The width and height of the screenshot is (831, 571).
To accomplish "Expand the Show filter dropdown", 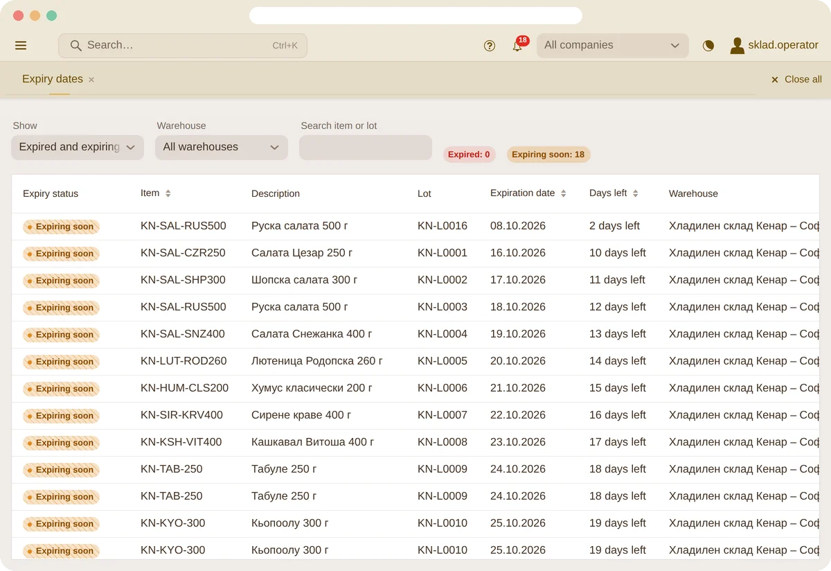I will pos(78,147).
